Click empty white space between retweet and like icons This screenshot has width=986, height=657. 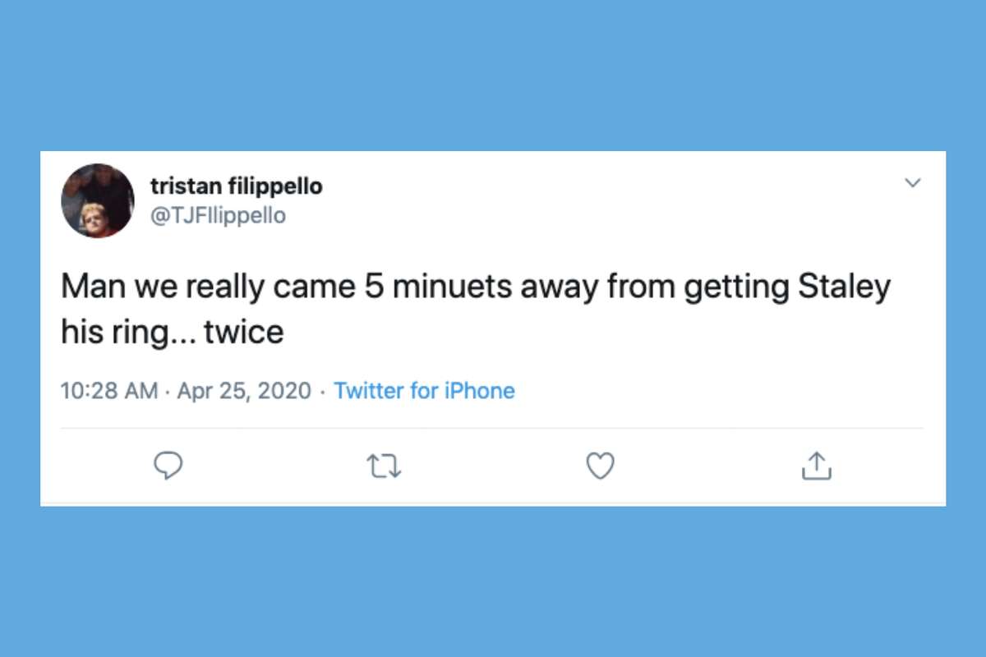click(493, 466)
